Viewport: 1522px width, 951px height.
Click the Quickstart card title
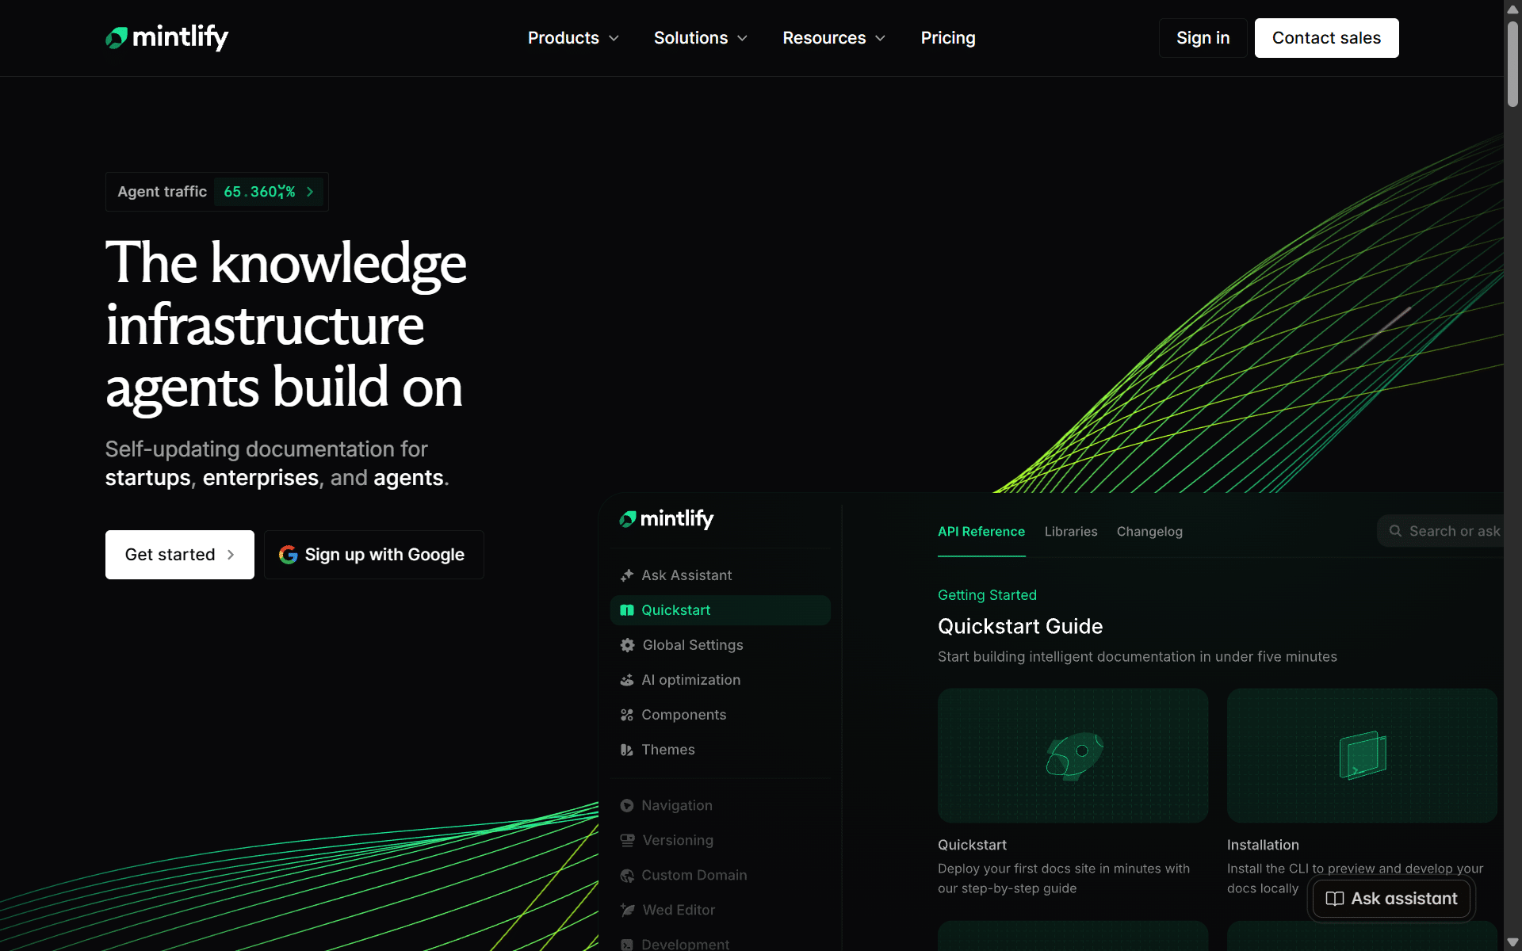point(972,845)
